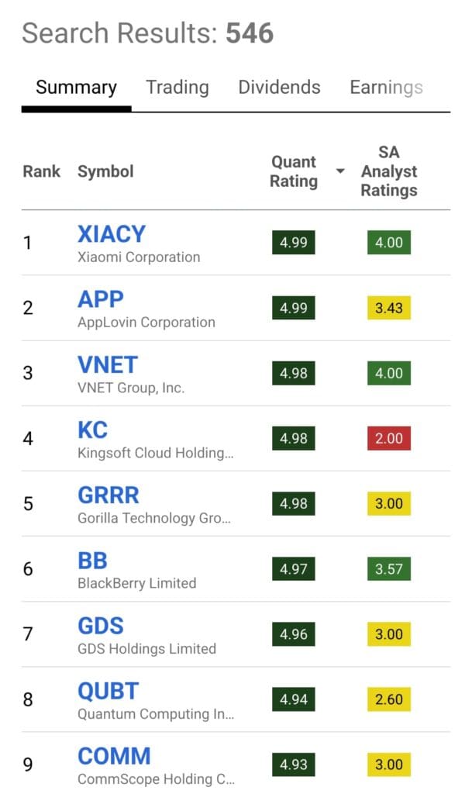Select the GRRR ticker link
Screen dimensions: 472x794
(x=109, y=495)
